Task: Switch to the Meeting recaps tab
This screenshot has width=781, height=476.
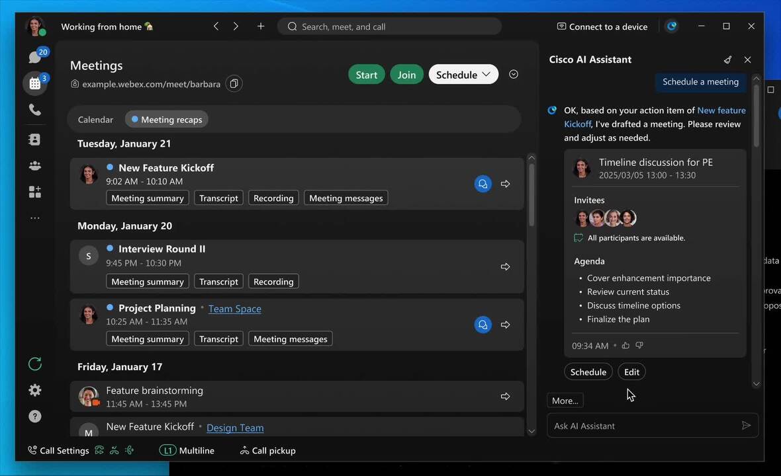Action: 167,120
